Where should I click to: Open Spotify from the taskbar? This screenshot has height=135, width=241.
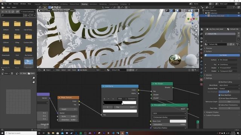[81, 133]
